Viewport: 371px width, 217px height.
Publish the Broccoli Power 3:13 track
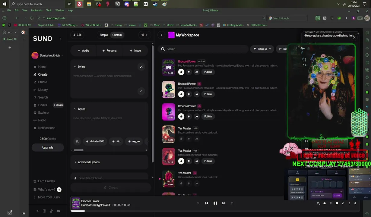tap(208, 94)
